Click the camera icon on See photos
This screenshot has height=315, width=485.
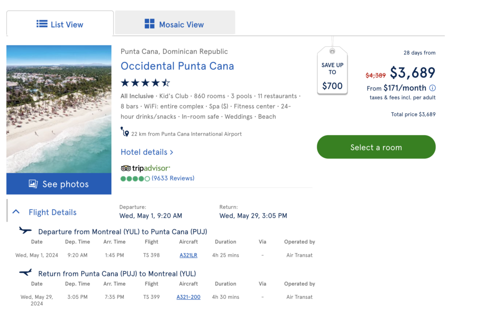(33, 184)
